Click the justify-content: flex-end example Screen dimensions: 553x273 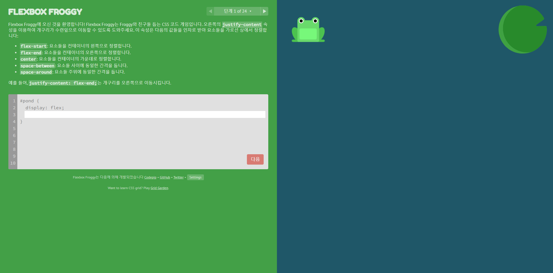[63, 83]
